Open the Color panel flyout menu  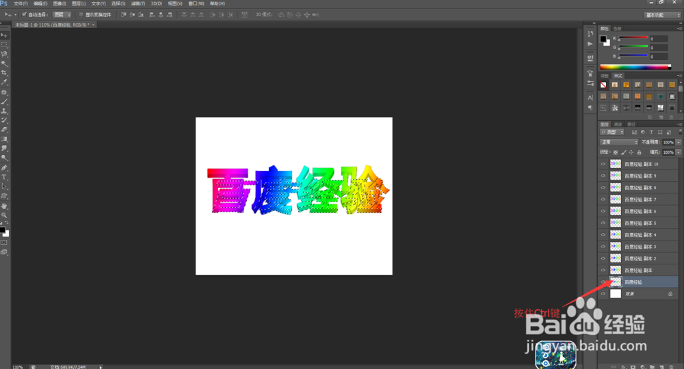click(x=679, y=28)
